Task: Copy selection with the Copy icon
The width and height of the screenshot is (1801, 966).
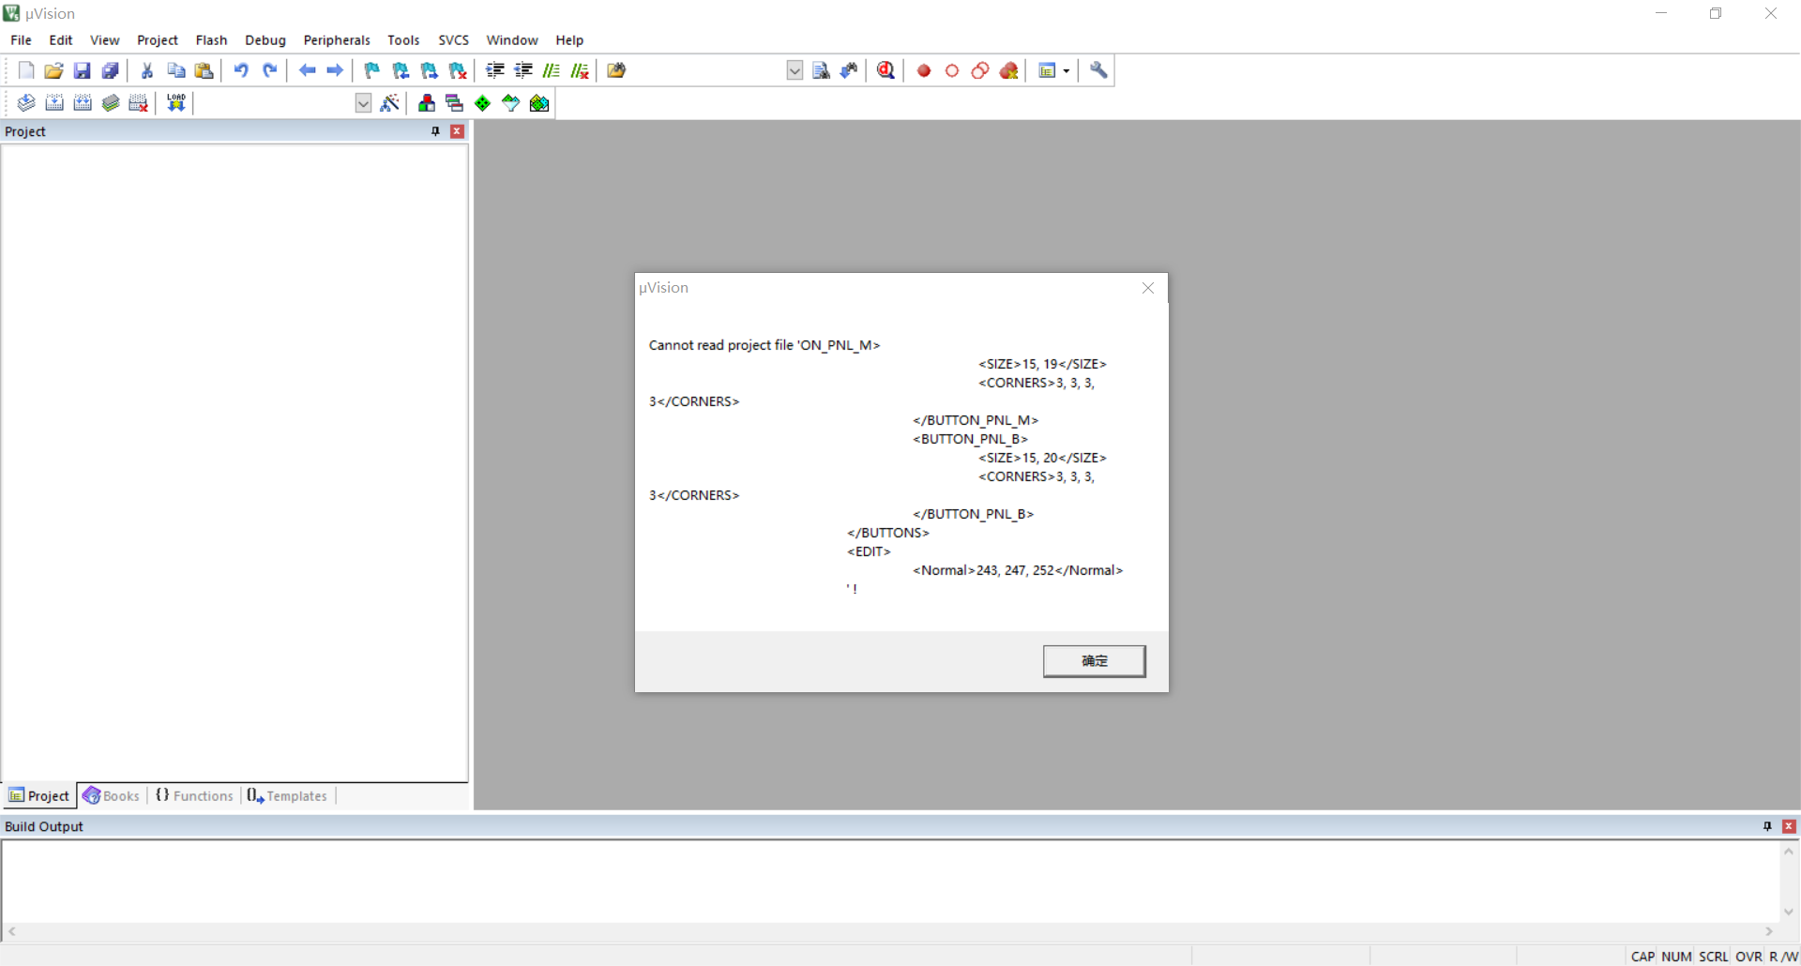Action: 175,70
